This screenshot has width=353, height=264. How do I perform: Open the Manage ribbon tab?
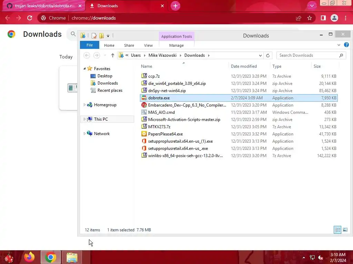coord(176,45)
